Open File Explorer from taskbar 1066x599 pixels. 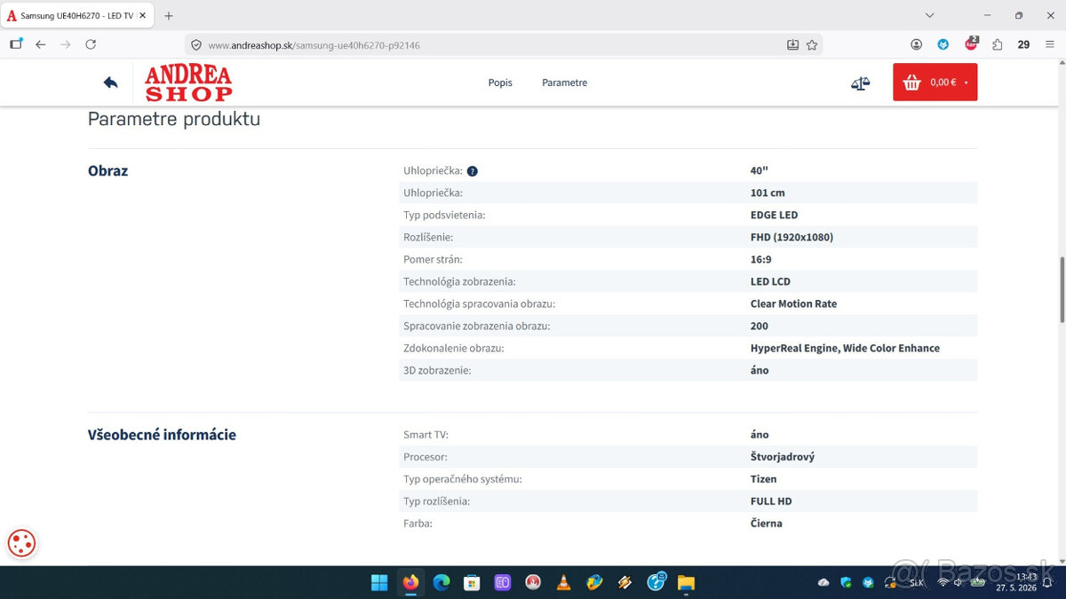686,583
